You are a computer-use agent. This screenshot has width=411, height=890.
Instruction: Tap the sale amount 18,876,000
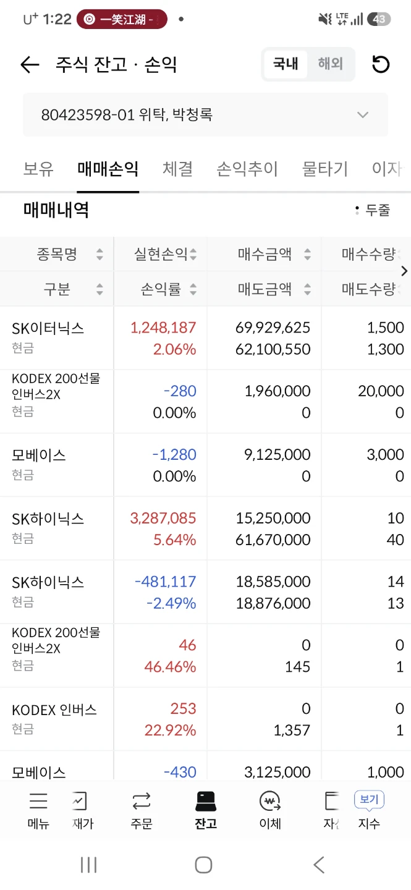coord(273,603)
